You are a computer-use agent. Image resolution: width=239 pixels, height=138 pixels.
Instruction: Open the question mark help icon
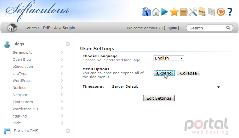230,12
